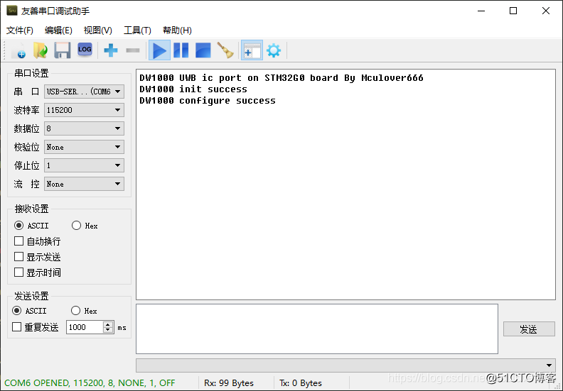The height and width of the screenshot is (391, 563).
Task: Click the app icon in title bar
Action: tap(12, 11)
